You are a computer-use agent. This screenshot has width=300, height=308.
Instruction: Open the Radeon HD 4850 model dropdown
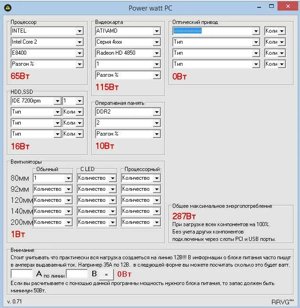tap(128, 53)
